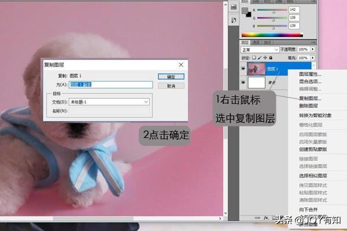
Task: Hide 图层 1 using its eye icon
Action: (243, 69)
